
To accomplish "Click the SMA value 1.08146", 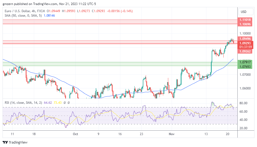I will point(49,16).
